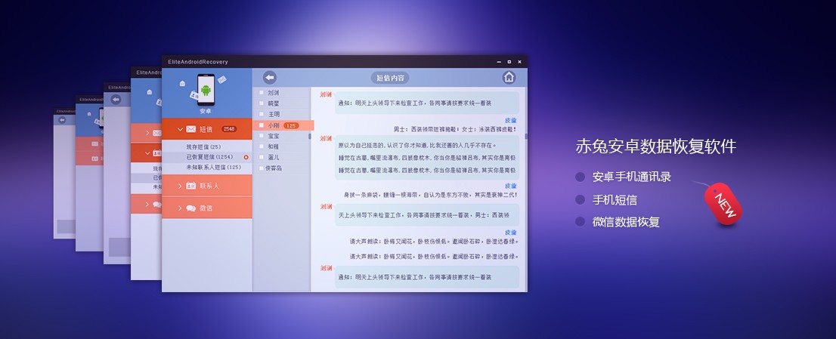Expand the 联系人 section chevron

180,186
